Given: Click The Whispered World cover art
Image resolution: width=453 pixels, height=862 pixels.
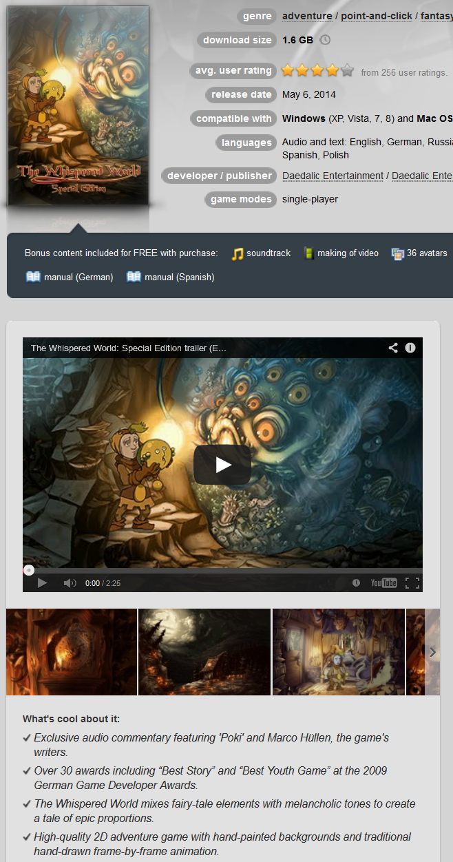Looking at the screenshot, I should (x=78, y=105).
